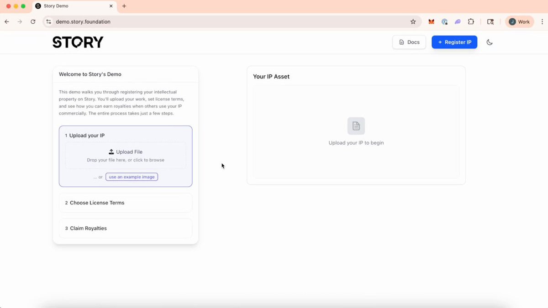This screenshot has height=308, width=548.
Task: Bookmark this page with star icon
Action: [x=413, y=21]
